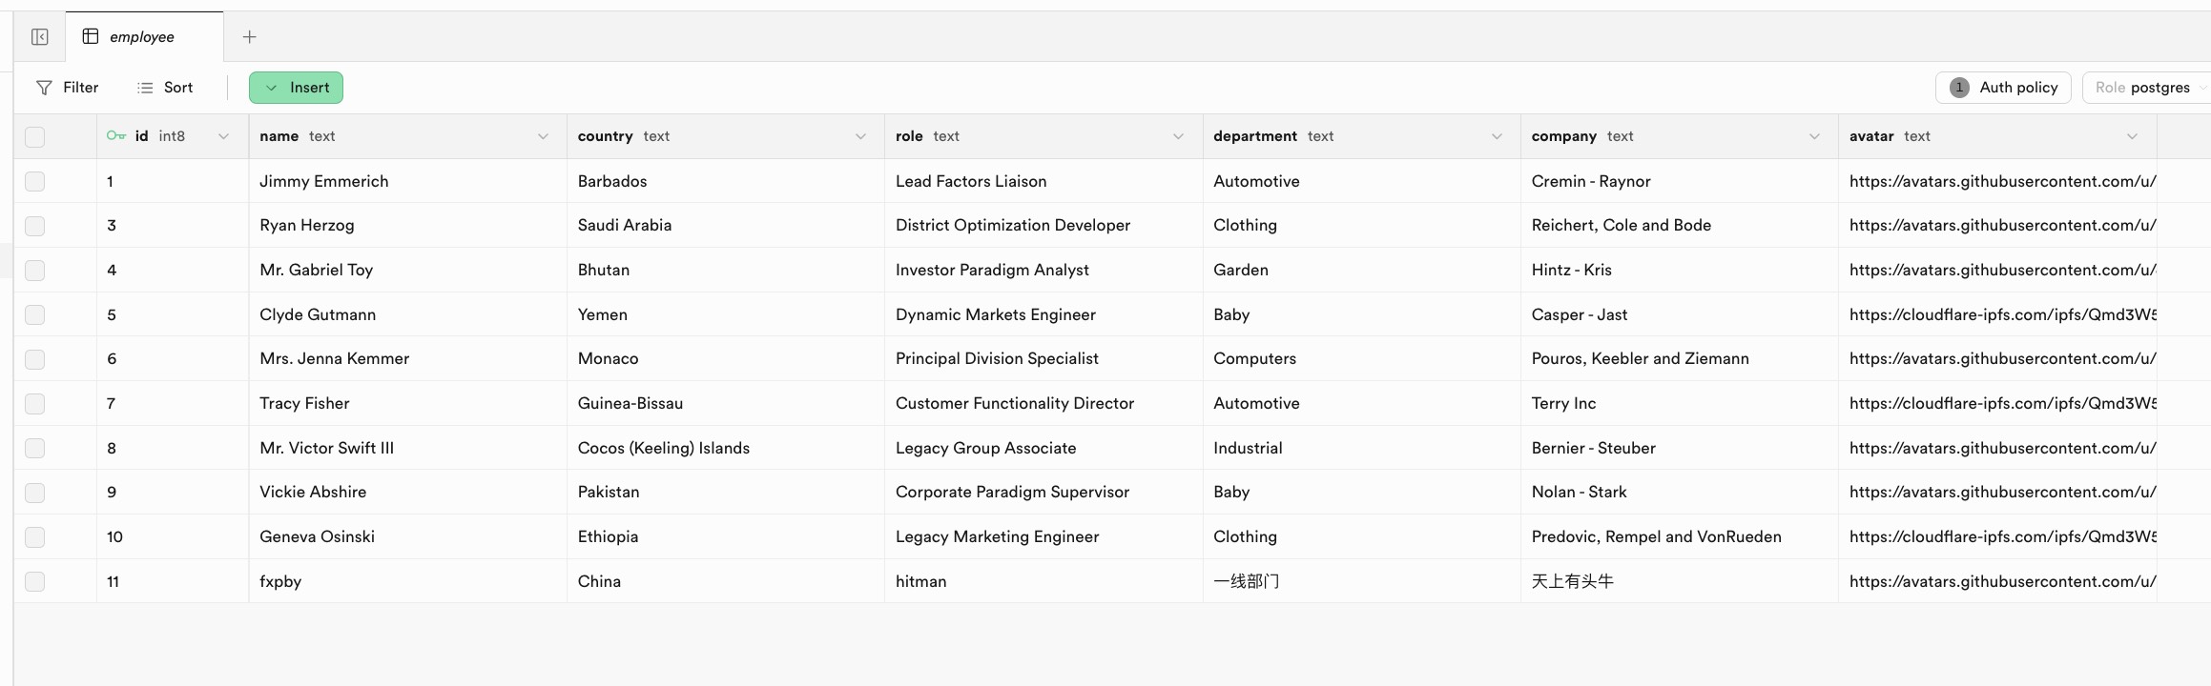
Task: Collapse the sidebar panel icon
Action: tap(39, 37)
